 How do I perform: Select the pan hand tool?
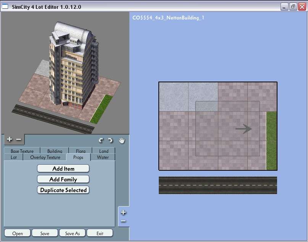(x=122, y=140)
